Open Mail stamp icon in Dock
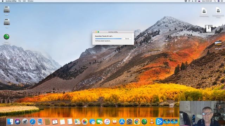 tap(40, 121)
